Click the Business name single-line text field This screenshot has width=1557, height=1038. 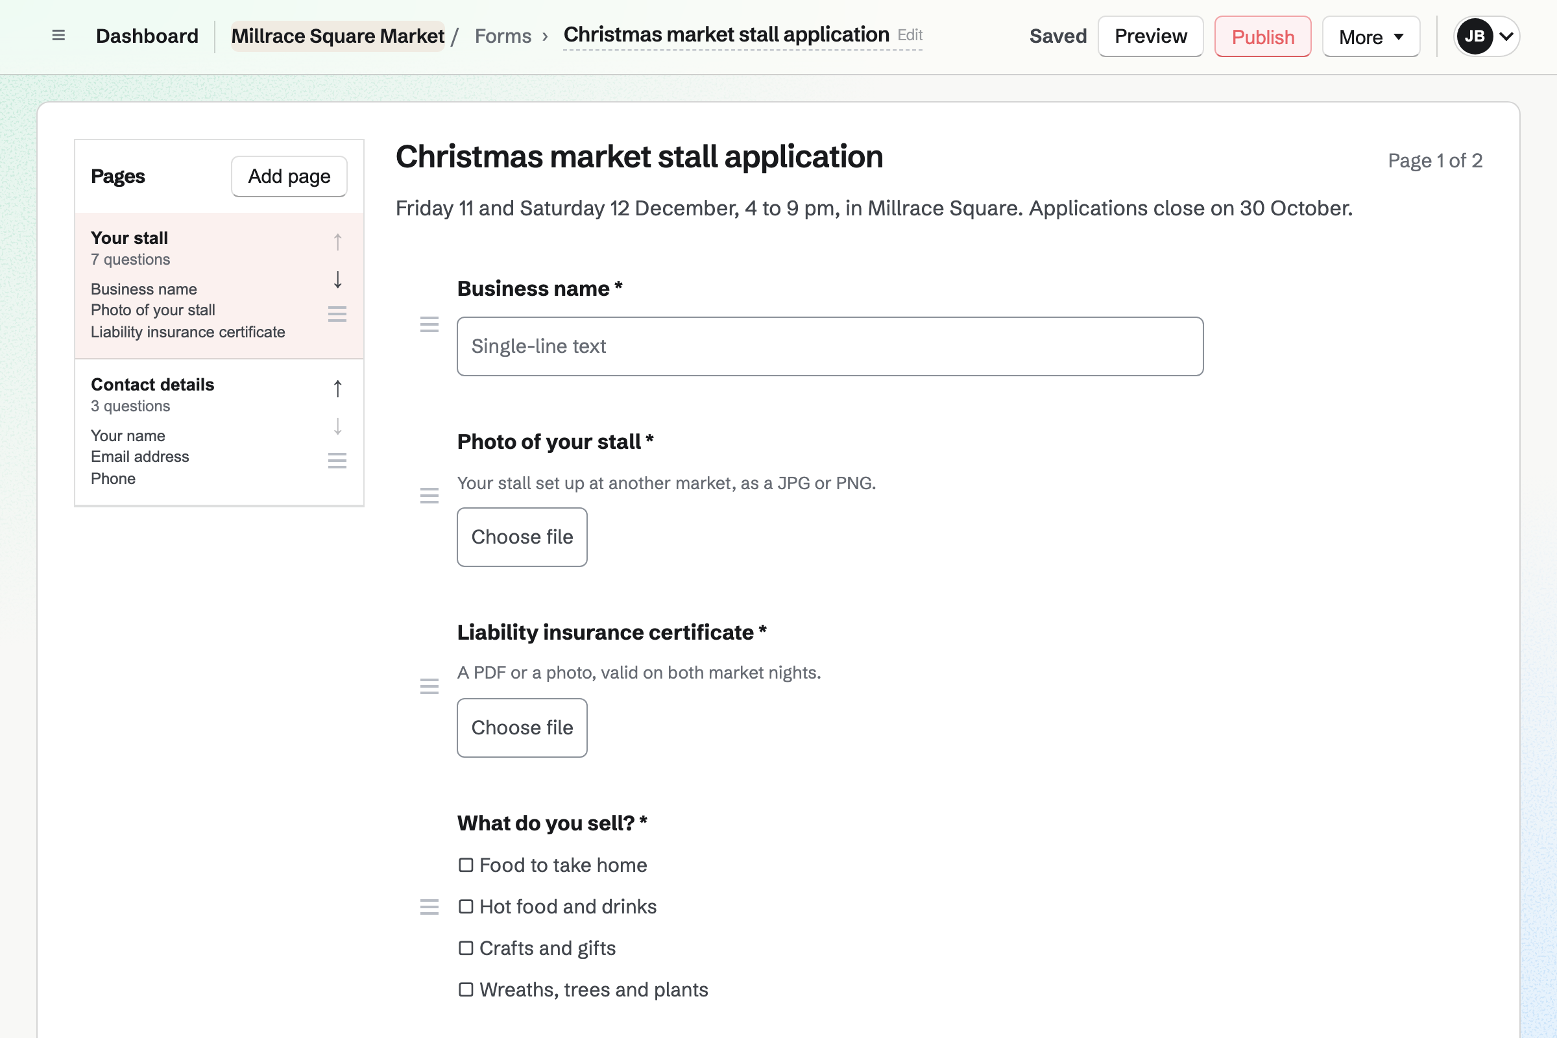click(830, 346)
